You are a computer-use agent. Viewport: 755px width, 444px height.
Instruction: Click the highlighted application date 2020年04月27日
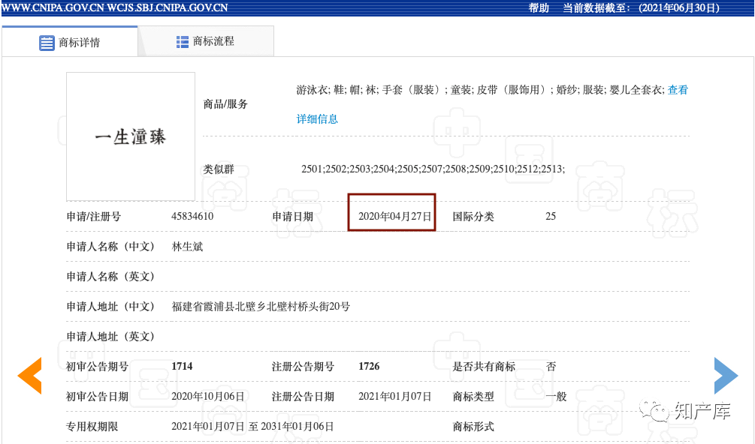tap(394, 217)
